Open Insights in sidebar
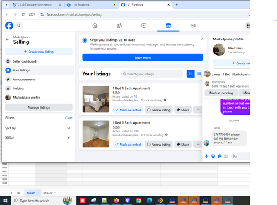Image resolution: width=277 pixels, height=205 pixels. pos(39,88)
